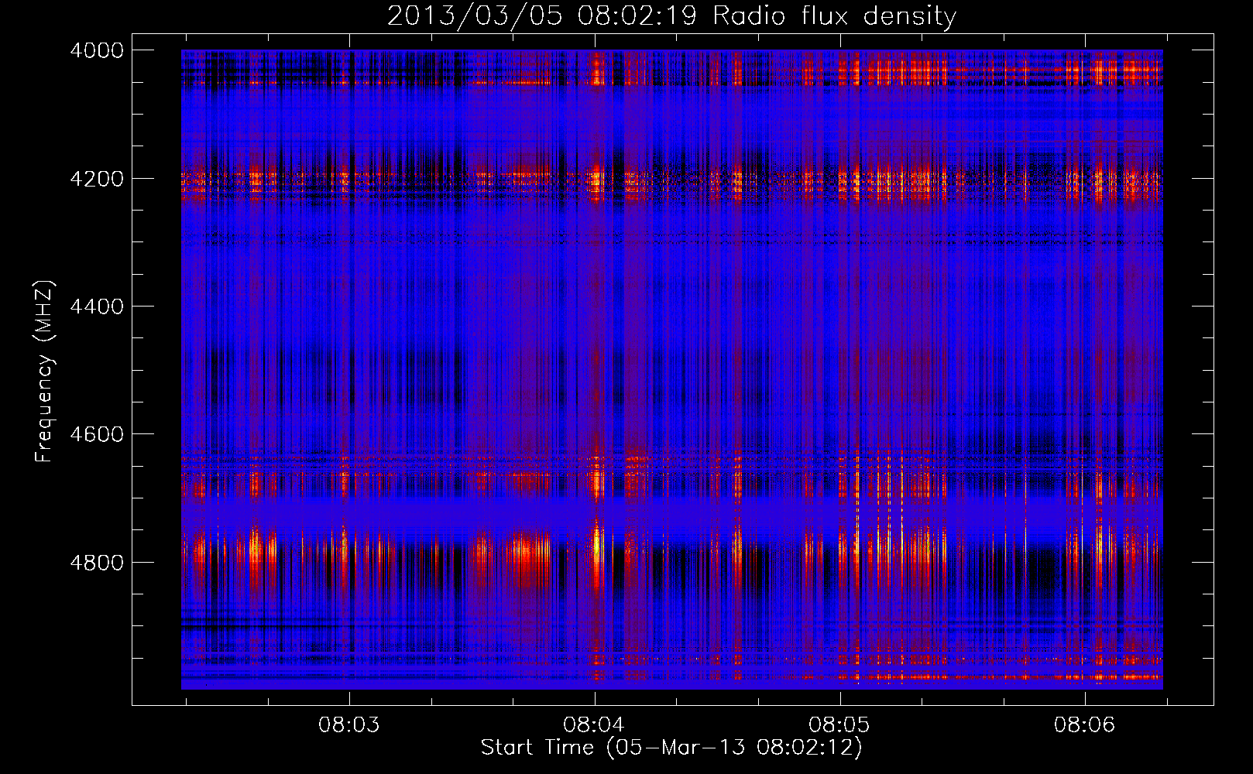
Task: Click the 08:05 time tick label
Action: (x=839, y=724)
